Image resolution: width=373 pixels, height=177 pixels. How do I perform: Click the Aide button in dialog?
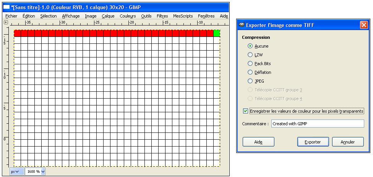click(x=258, y=142)
